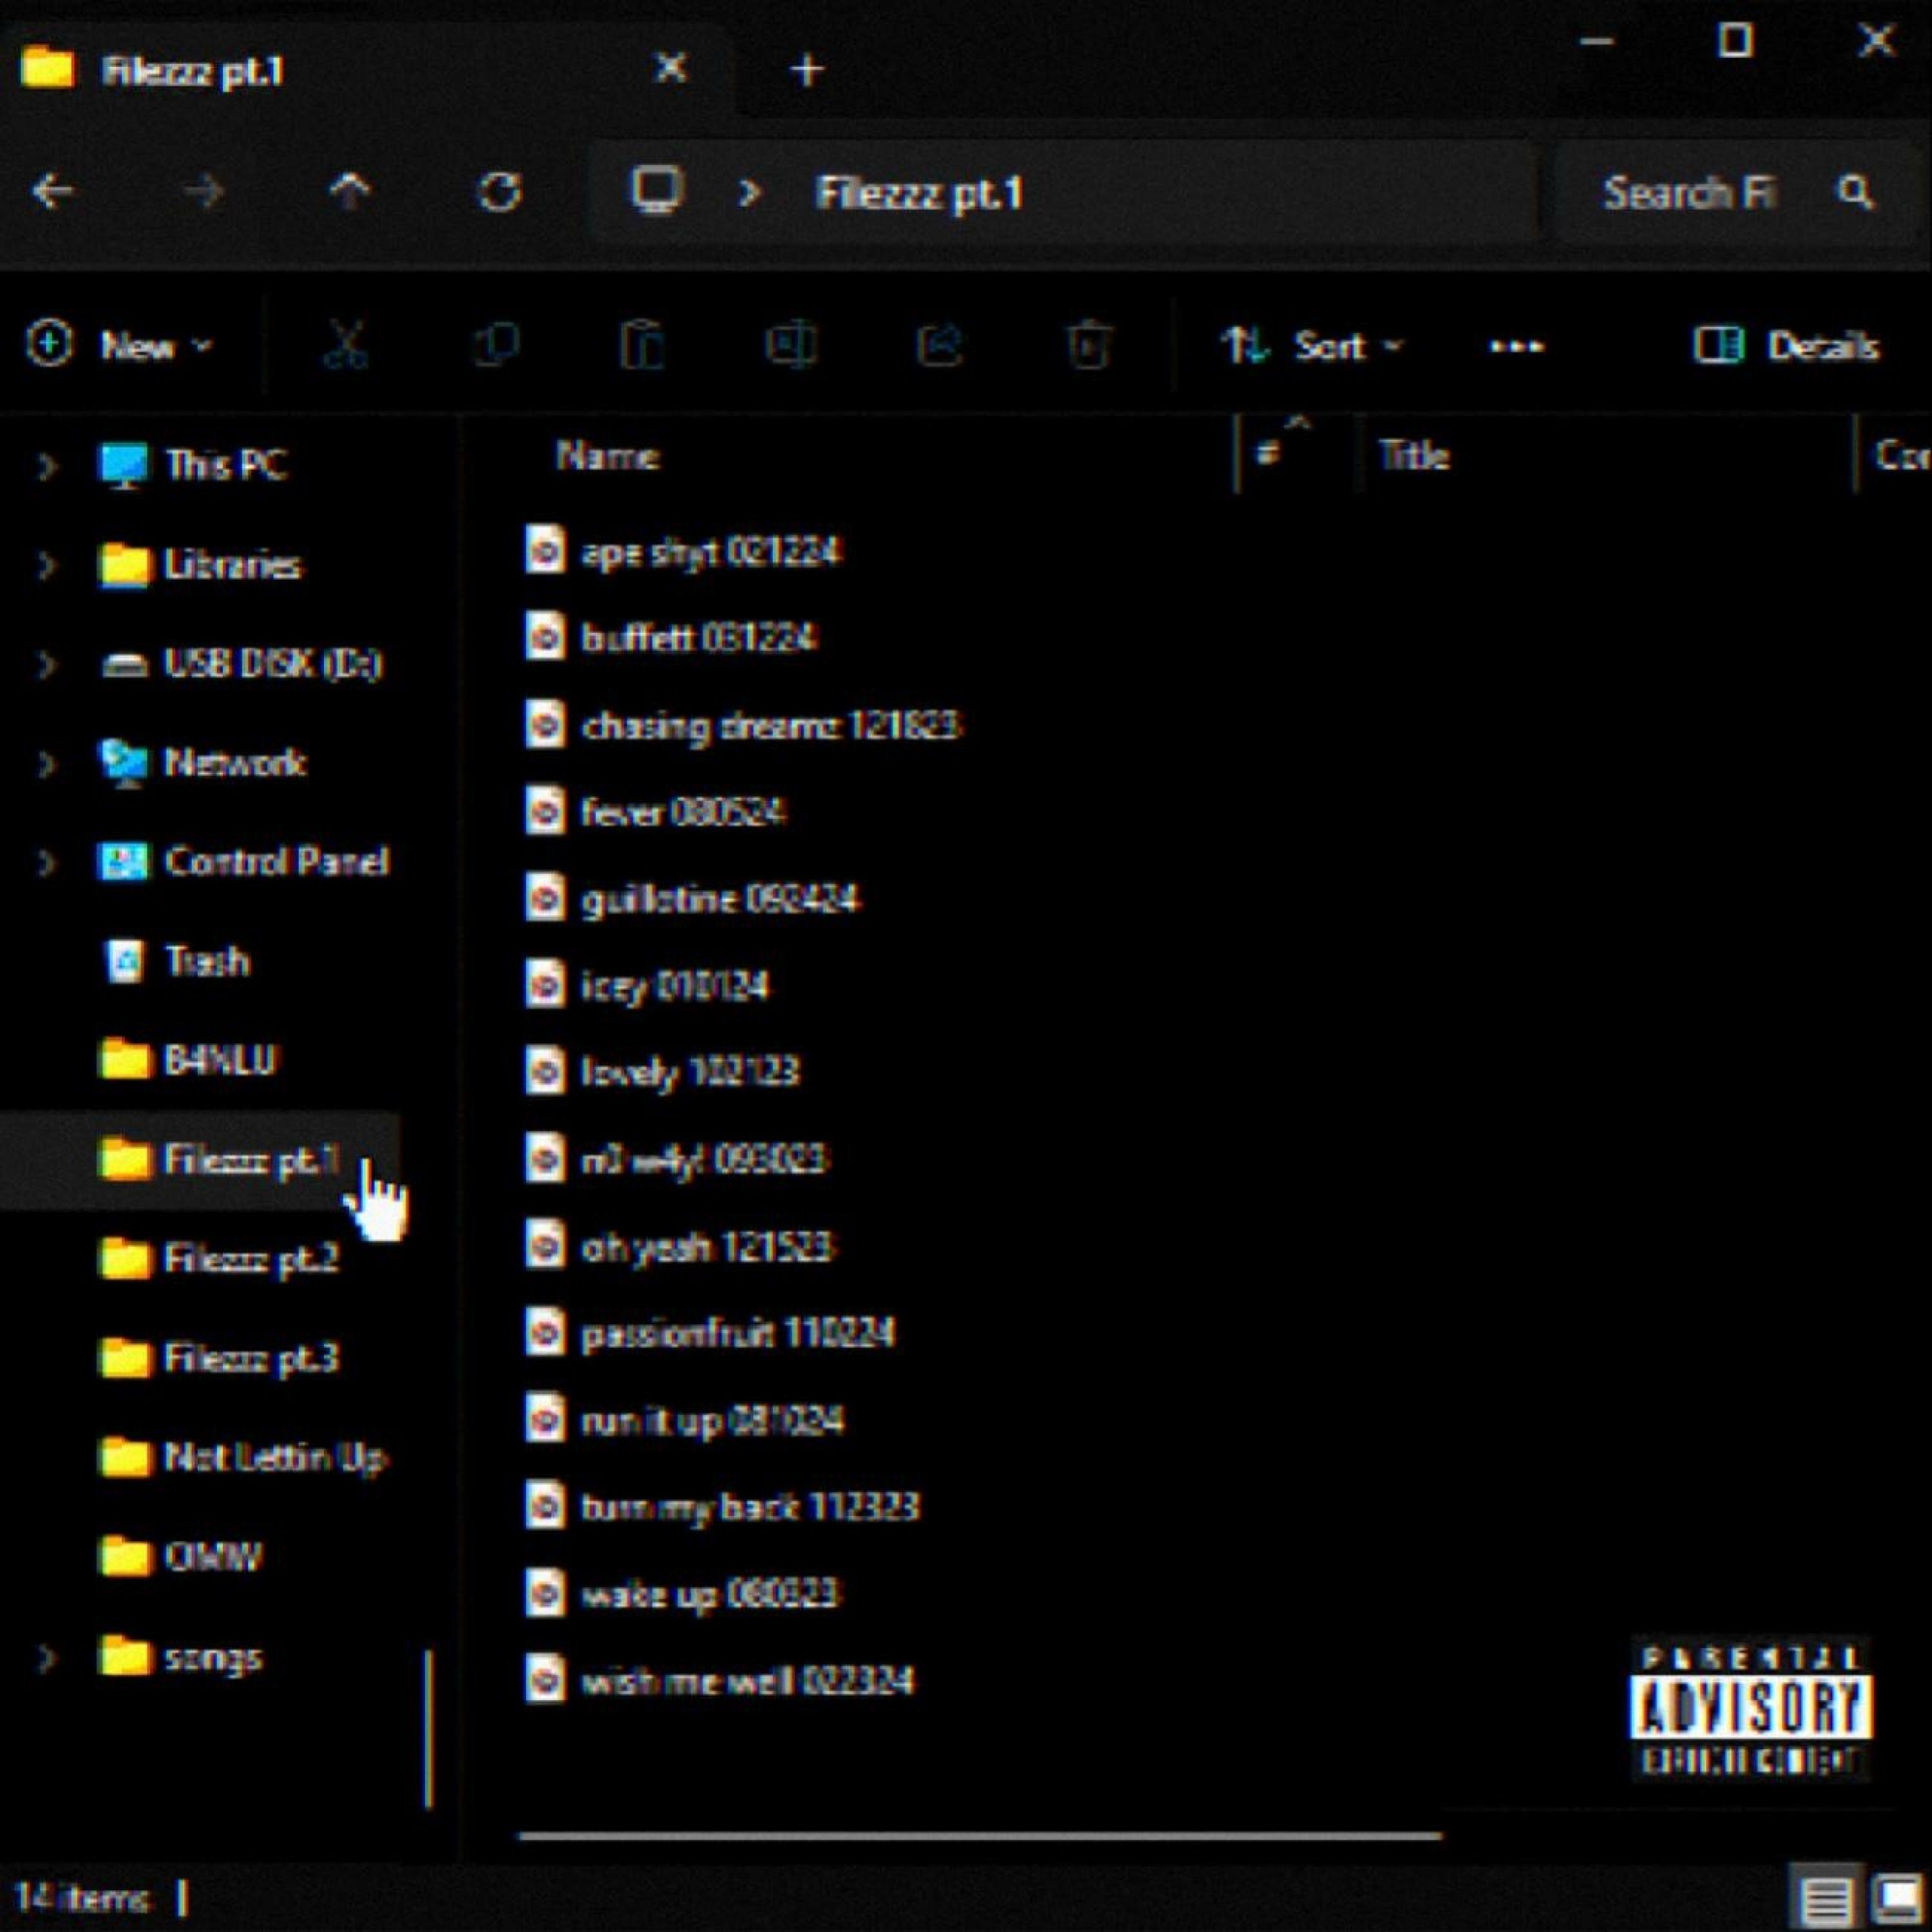Toggle the Details pane
The width and height of the screenshot is (1932, 1932).
[1786, 346]
